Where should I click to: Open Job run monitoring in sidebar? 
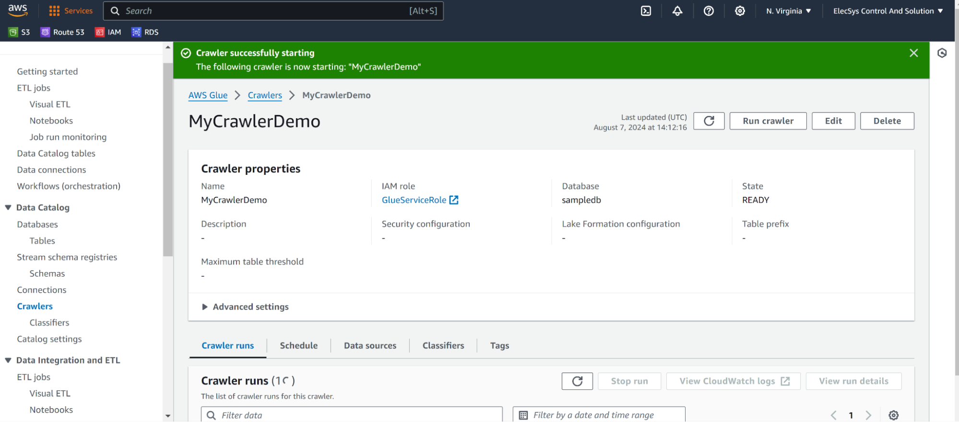(x=68, y=137)
